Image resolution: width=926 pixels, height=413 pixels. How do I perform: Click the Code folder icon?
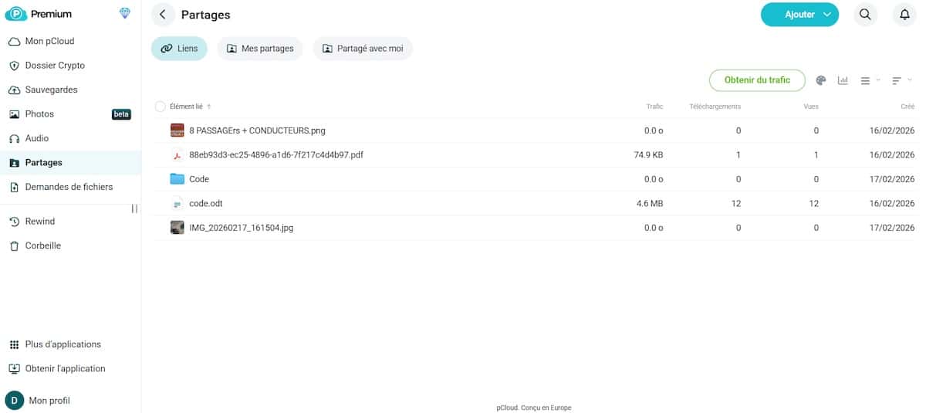pyautogui.click(x=177, y=179)
